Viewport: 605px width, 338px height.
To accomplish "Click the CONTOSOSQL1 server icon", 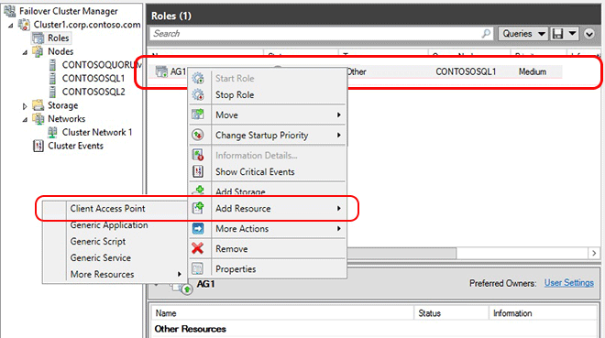I will [x=52, y=78].
